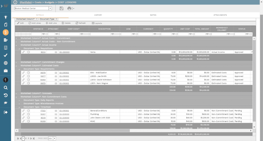The width and height of the screenshot is (263, 141).
Task: Open the briefcase sidebar icon
Action: click(6, 71)
